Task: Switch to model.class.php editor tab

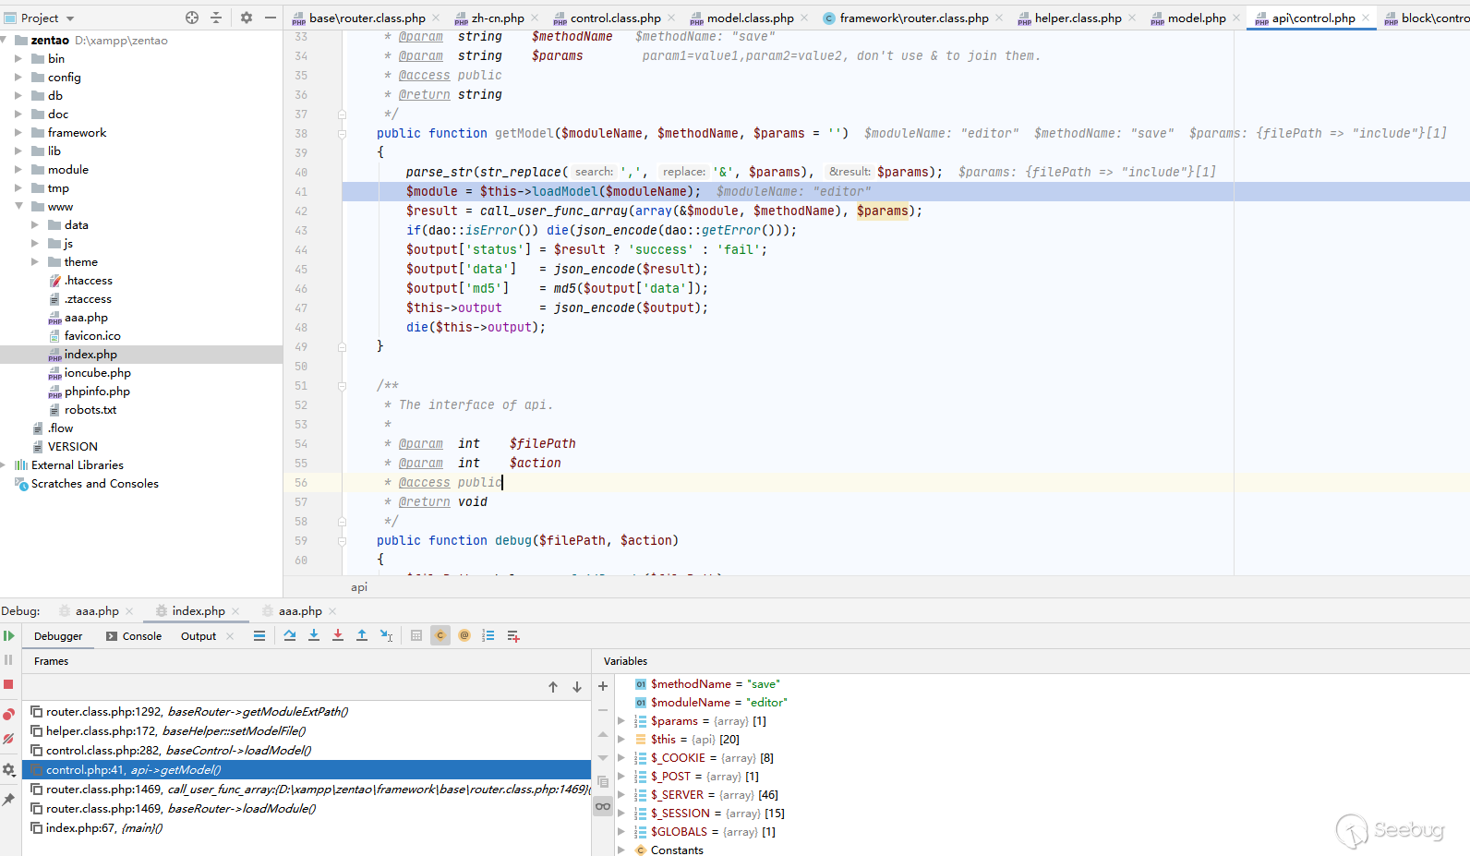Action: pos(749,18)
